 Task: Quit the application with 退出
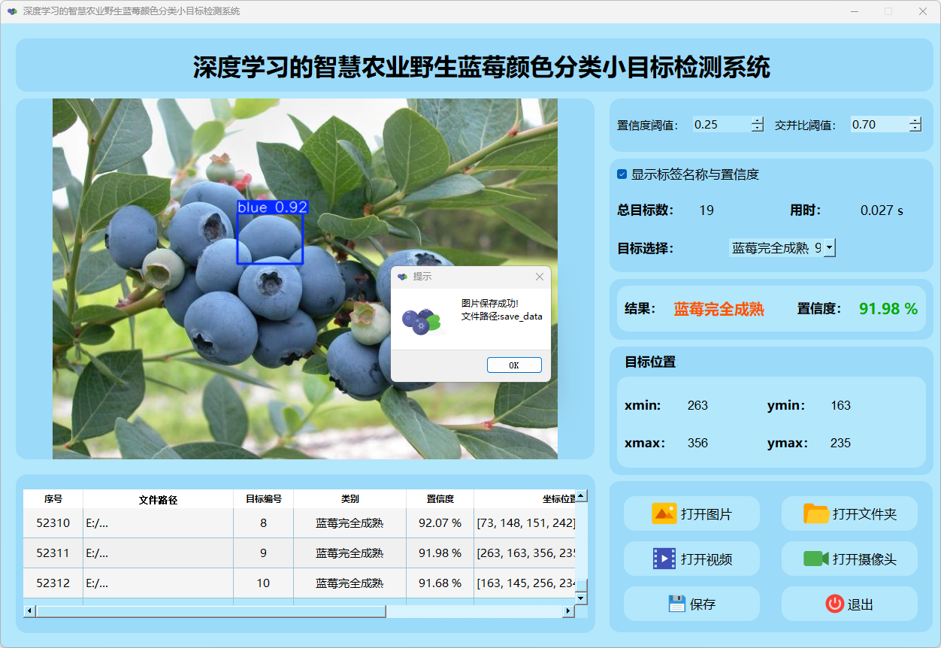[849, 604]
